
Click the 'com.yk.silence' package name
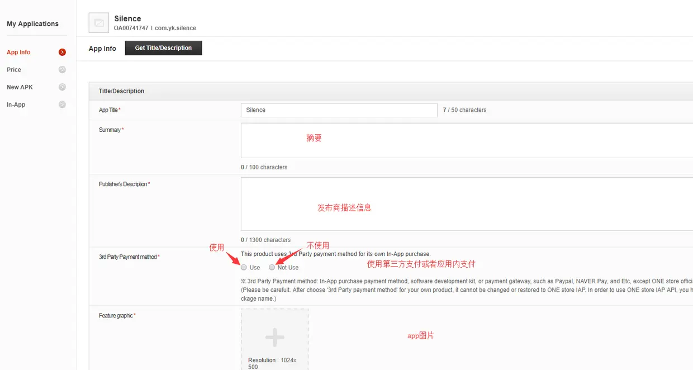pyautogui.click(x=175, y=28)
